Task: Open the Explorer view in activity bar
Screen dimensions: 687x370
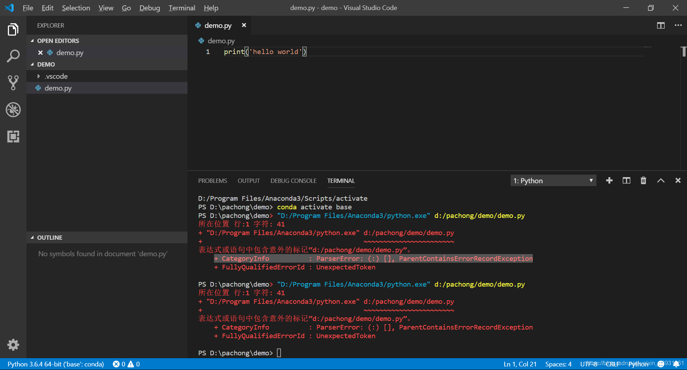Action: point(13,29)
